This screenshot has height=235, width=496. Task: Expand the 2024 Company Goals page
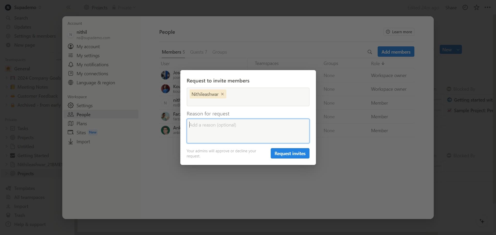pyautogui.click(x=6, y=78)
